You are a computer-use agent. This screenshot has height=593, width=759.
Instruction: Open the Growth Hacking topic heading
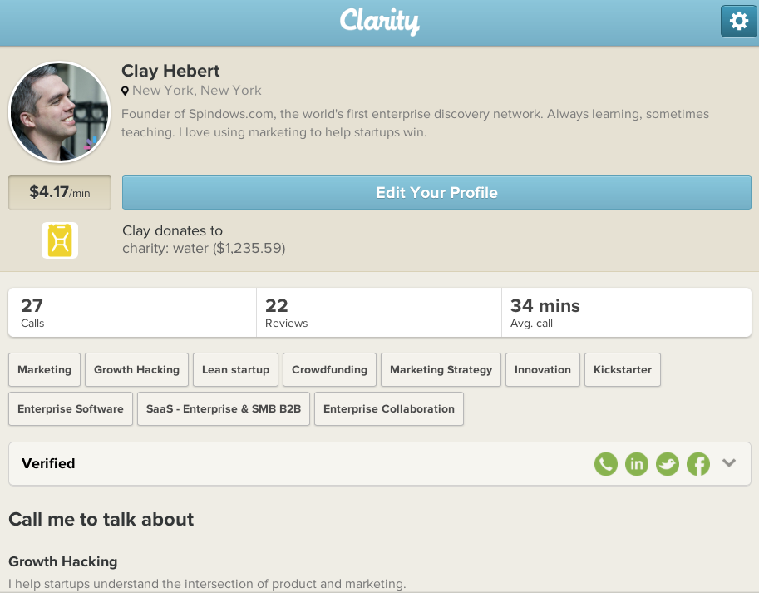63,561
